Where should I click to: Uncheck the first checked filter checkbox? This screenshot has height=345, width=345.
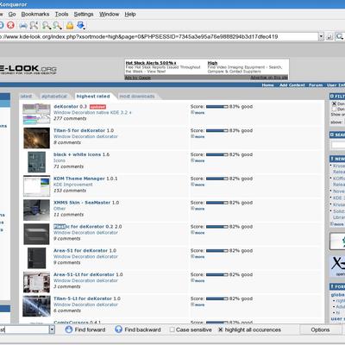tap(334, 103)
